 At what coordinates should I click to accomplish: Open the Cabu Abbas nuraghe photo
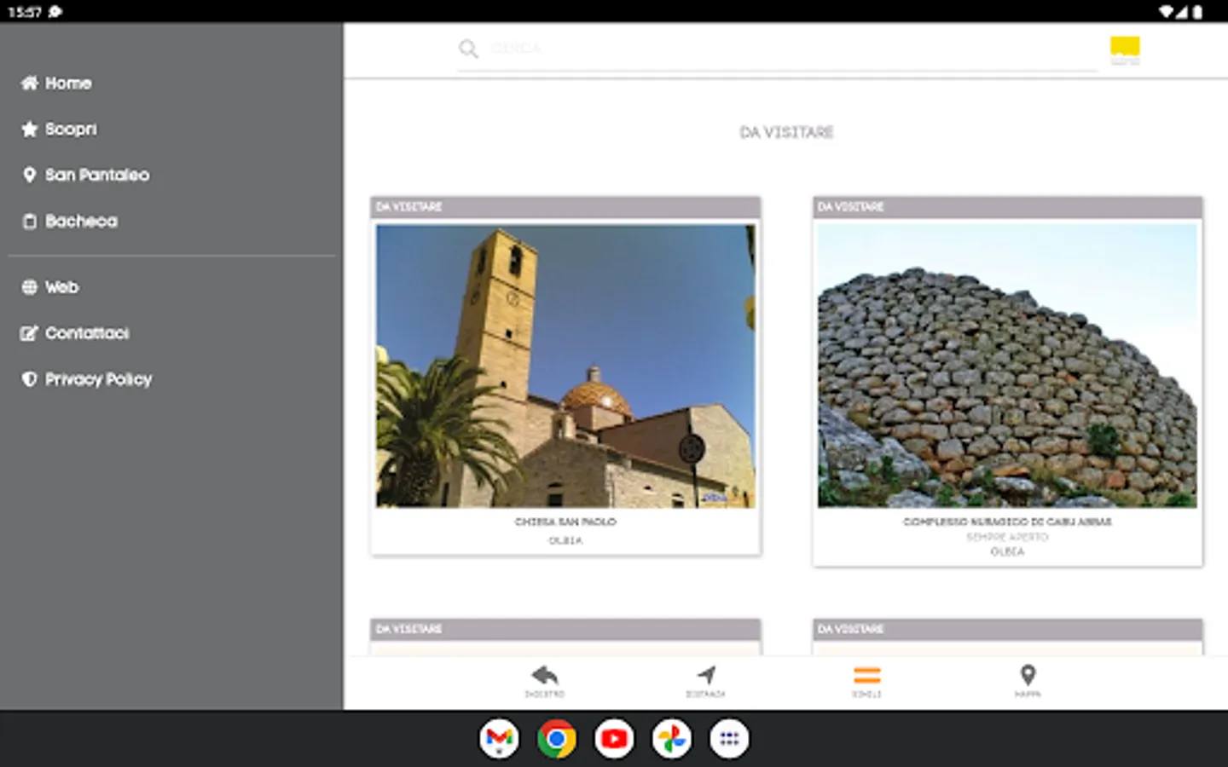click(x=1007, y=366)
